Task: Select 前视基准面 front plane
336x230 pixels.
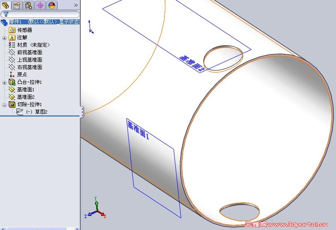Action: pos(29,52)
